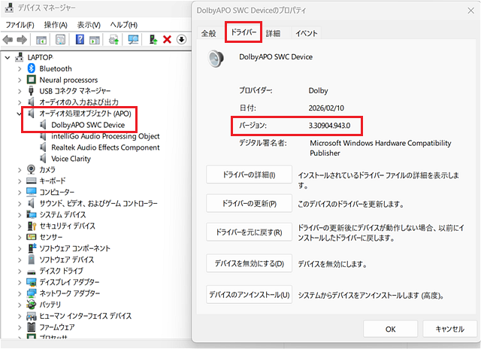The height and width of the screenshot is (349, 481).
Task: Click the ドライバーを元に戻す(R) button
Action: (x=249, y=232)
